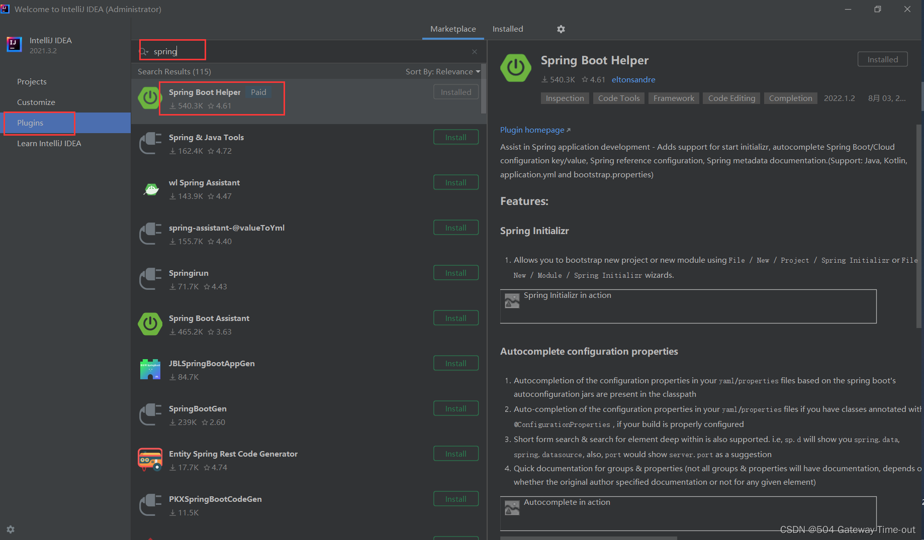
Task: Click the Spring & Java Tools plugin icon
Action: tap(150, 144)
